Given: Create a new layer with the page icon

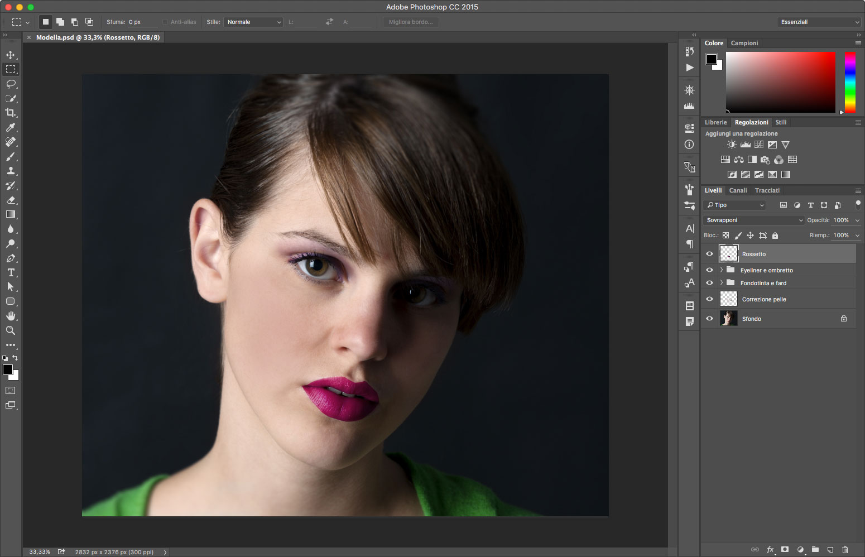Looking at the screenshot, I should [x=830, y=550].
